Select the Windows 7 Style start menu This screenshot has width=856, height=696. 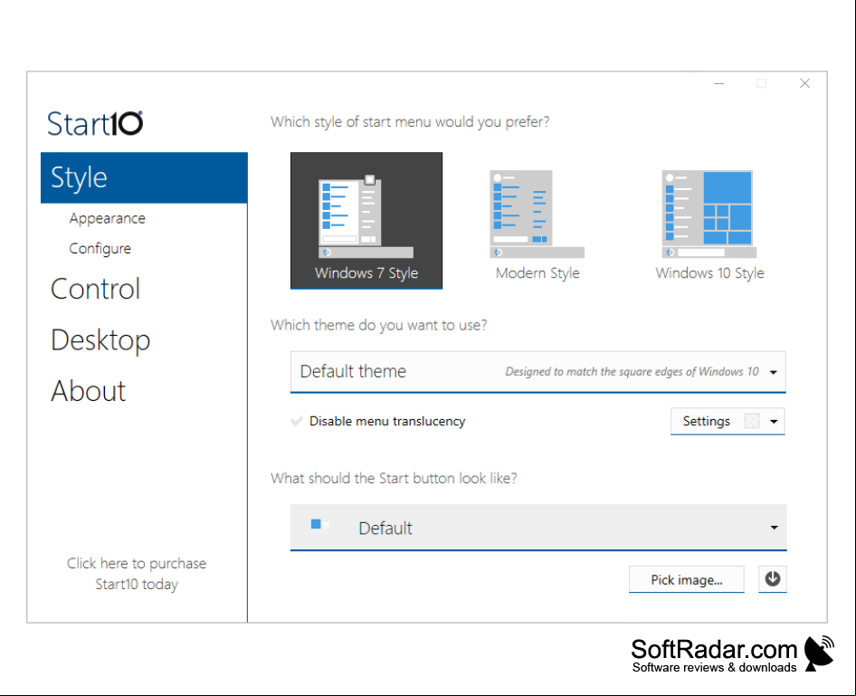pyautogui.click(x=366, y=221)
